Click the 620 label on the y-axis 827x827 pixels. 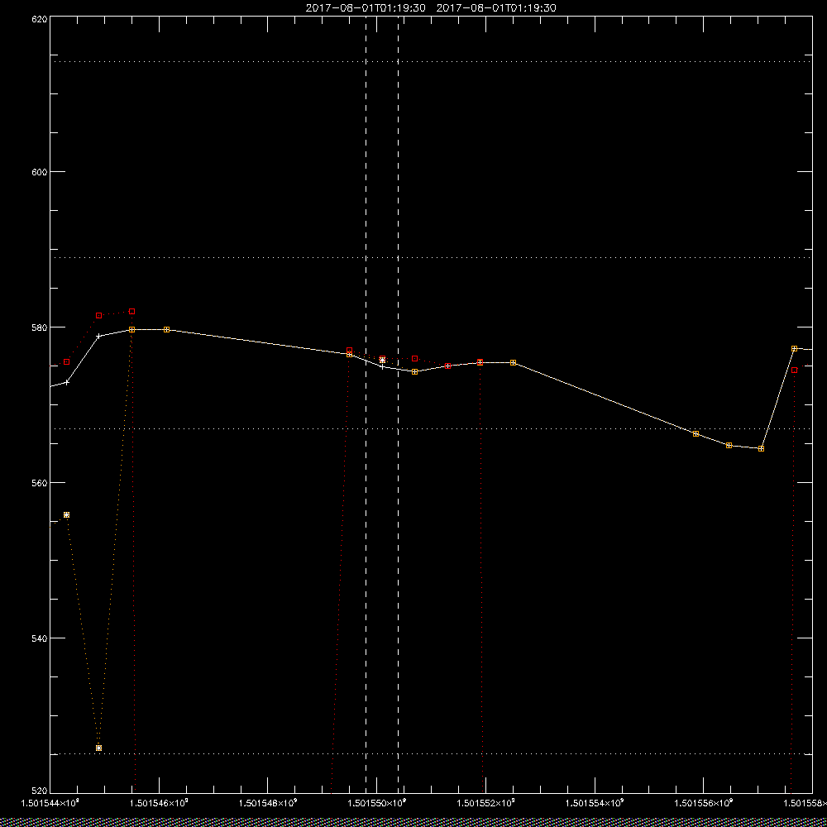click(40, 19)
